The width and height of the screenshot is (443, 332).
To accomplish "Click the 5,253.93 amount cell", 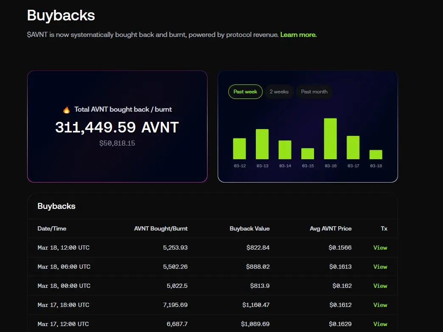I will click(x=175, y=248).
